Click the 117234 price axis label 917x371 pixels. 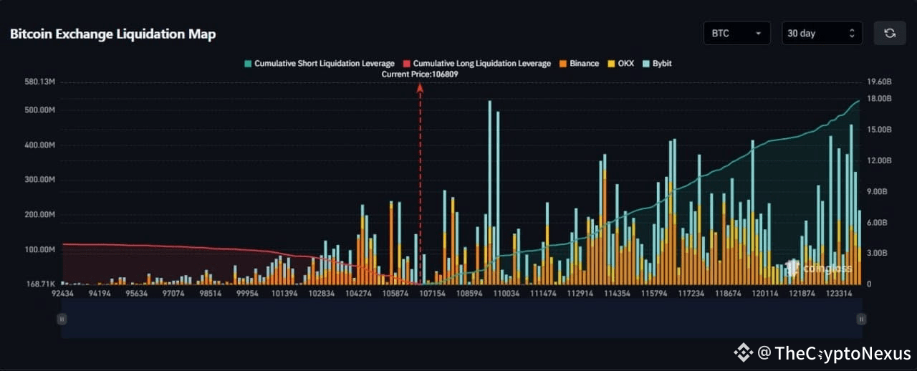(x=691, y=294)
